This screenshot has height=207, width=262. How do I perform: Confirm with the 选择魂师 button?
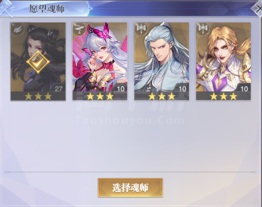[130, 188]
